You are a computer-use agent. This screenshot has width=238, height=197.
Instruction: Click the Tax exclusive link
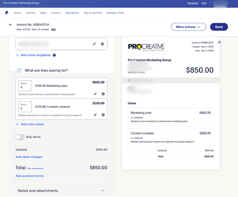click(x=35, y=168)
